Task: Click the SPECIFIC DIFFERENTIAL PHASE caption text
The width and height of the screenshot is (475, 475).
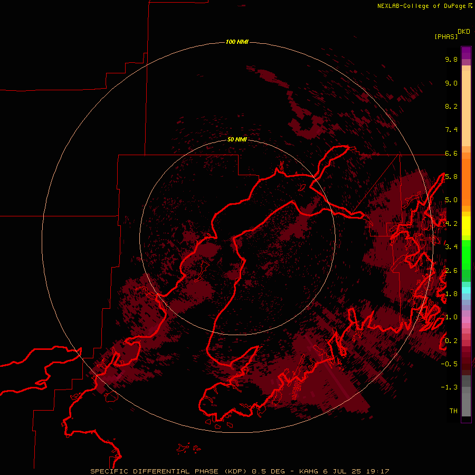Action: 155,471
